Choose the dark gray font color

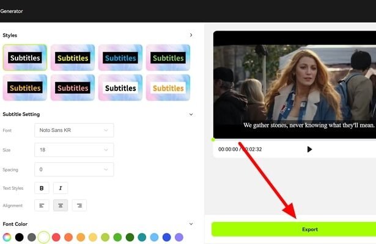[32, 237]
